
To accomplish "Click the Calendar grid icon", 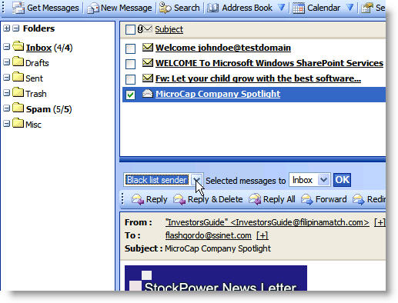I will pos(299,8).
